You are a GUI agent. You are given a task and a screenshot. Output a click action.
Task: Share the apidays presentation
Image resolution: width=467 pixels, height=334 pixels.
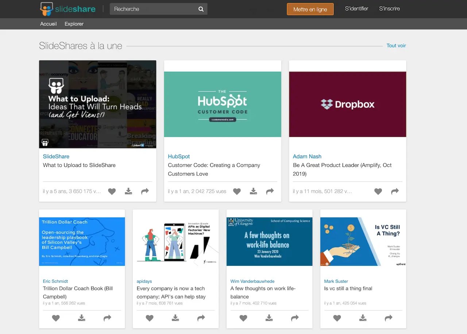[x=201, y=318]
